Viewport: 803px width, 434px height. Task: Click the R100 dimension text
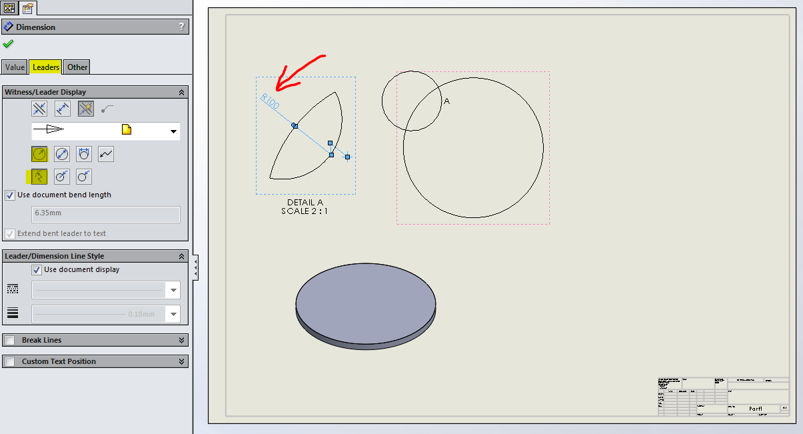(270, 101)
